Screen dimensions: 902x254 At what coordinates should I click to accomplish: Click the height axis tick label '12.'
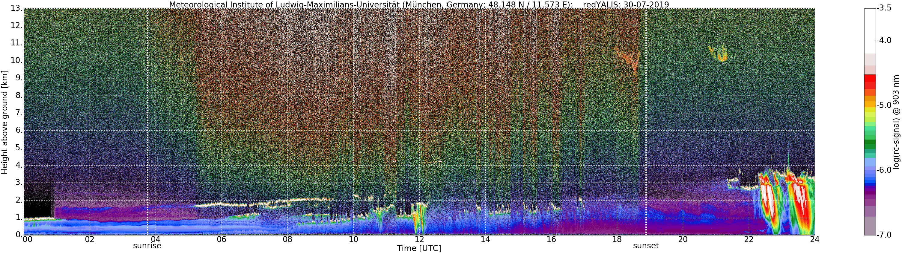coord(16,26)
